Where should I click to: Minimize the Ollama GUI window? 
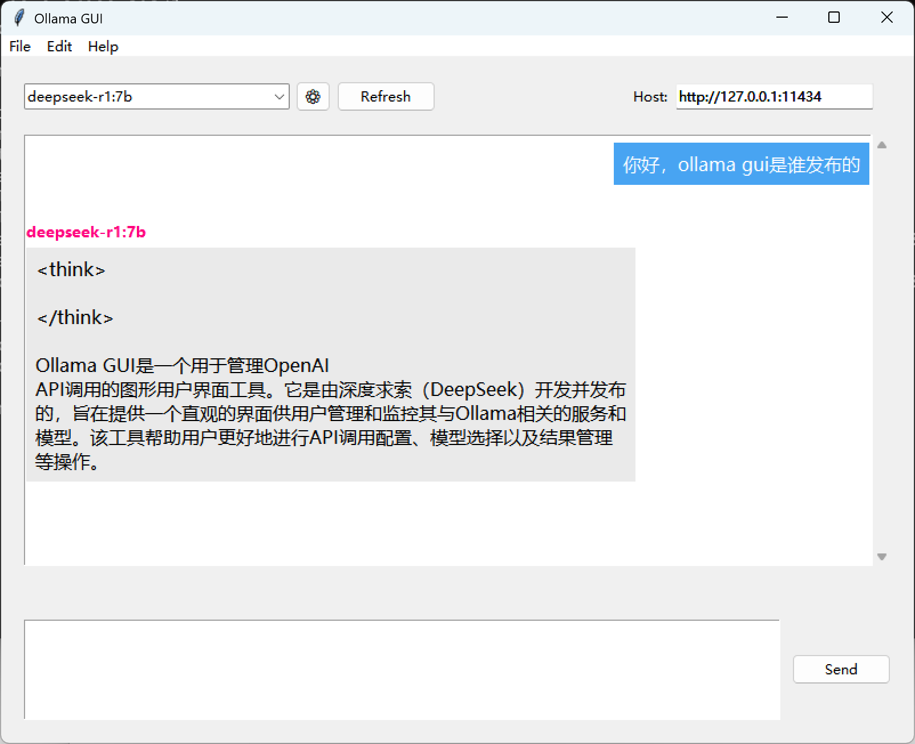click(x=782, y=18)
